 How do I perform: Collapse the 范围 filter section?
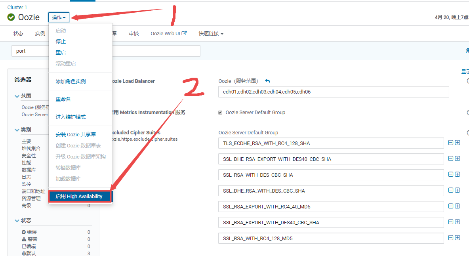coord(17,96)
